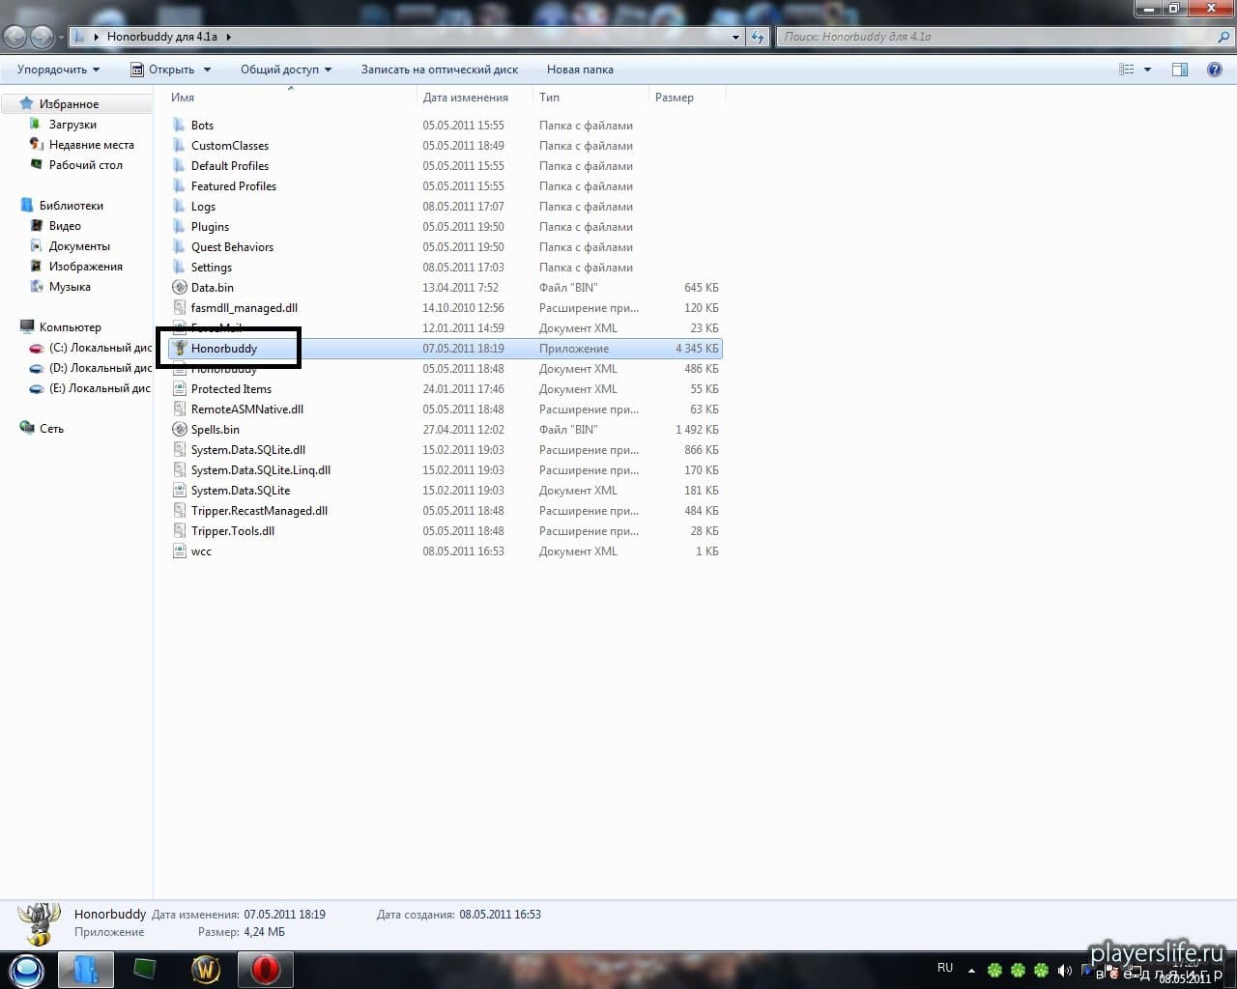
Task: Click the Forward navigation arrow
Action: point(42,37)
